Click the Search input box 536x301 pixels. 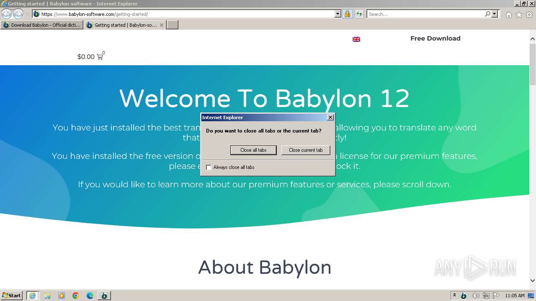[425, 14]
